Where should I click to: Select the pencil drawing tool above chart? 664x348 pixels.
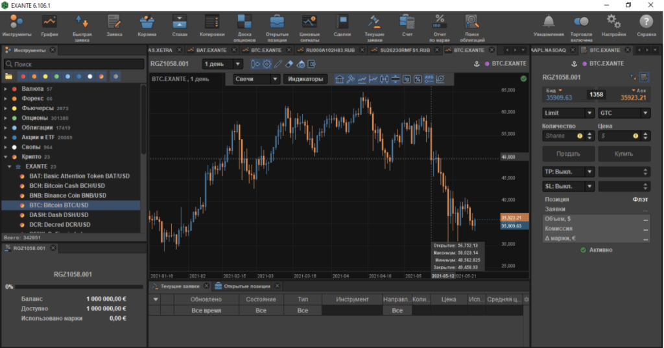coord(278,64)
